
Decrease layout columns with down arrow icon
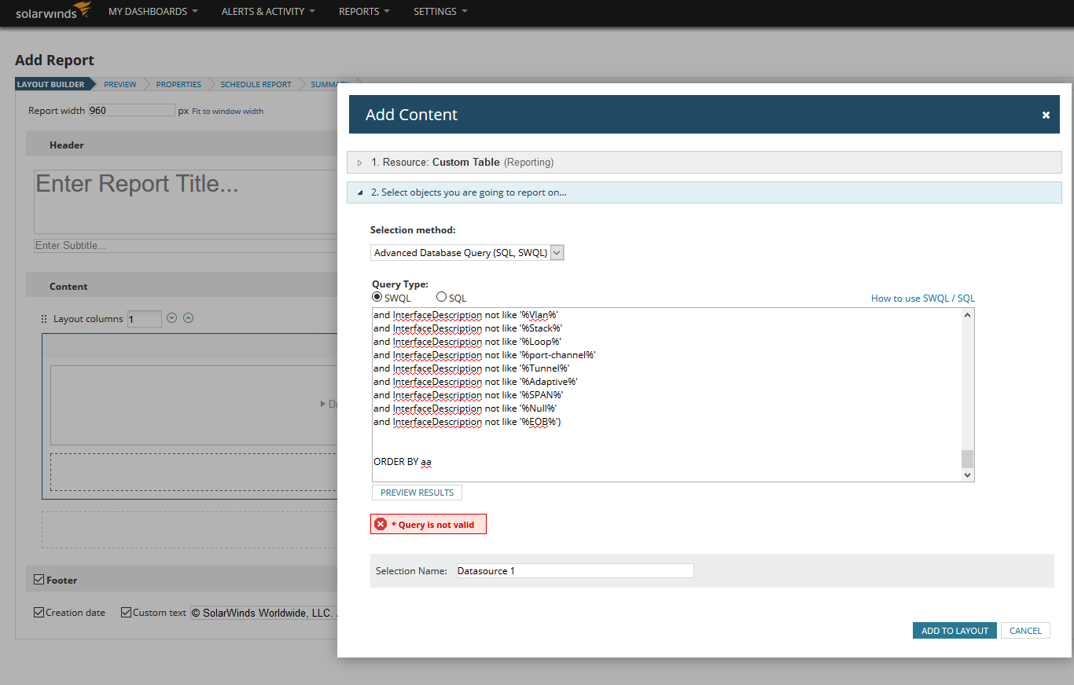[x=172, y=318]
